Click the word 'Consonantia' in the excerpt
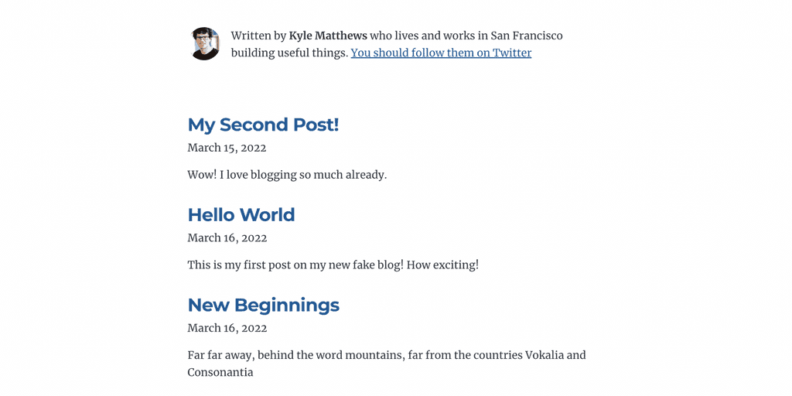This screenshot has height=396, width=792. 220,372
